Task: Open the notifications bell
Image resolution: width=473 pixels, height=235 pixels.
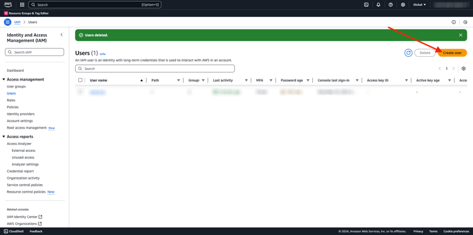Action: coord(378,5)
